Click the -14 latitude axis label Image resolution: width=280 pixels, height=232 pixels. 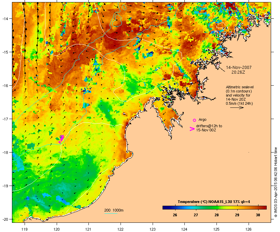[5, 18]
